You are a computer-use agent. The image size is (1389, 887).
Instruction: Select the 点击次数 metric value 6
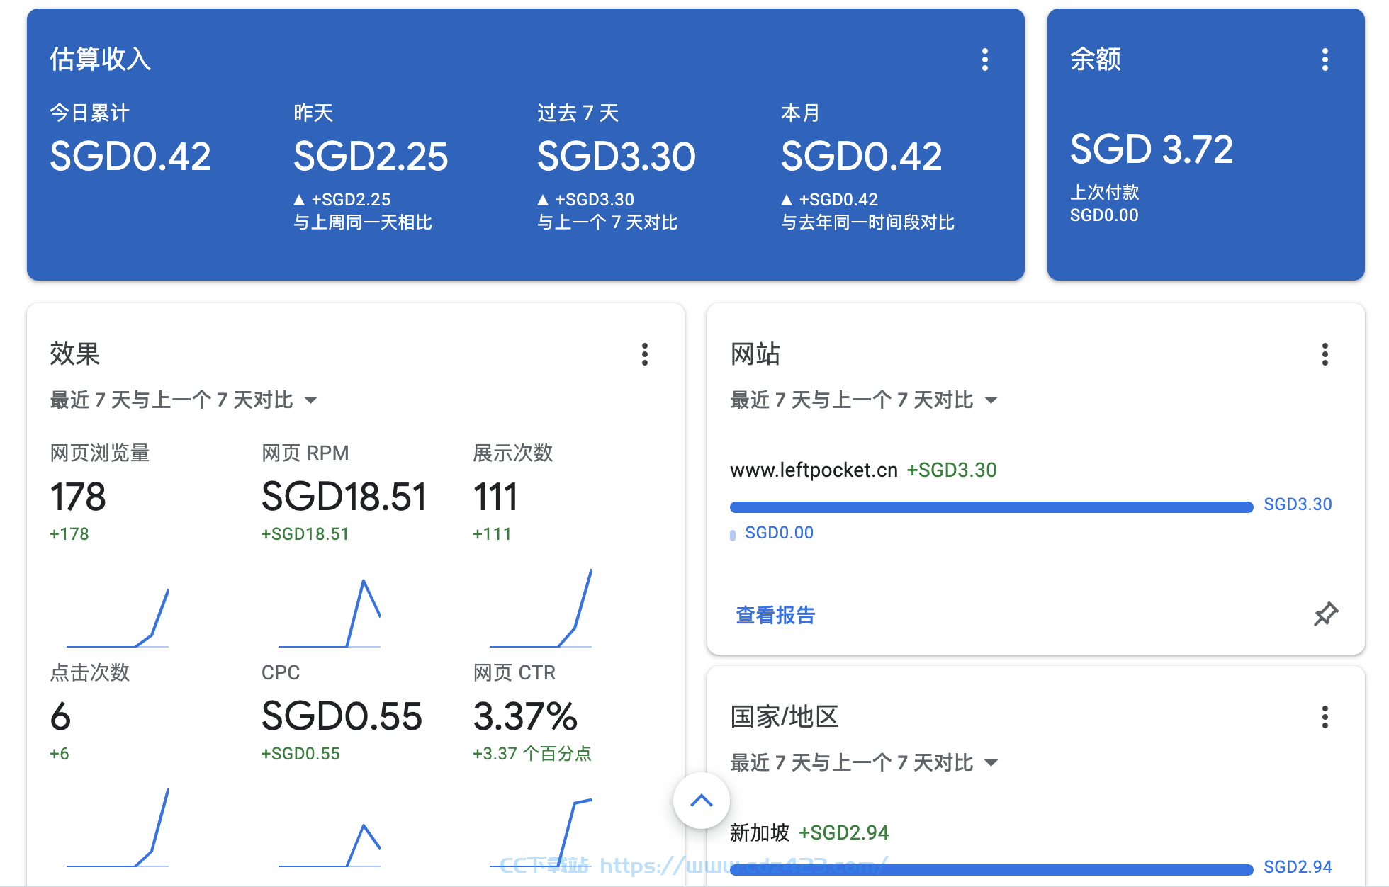(x=61, y=716)
